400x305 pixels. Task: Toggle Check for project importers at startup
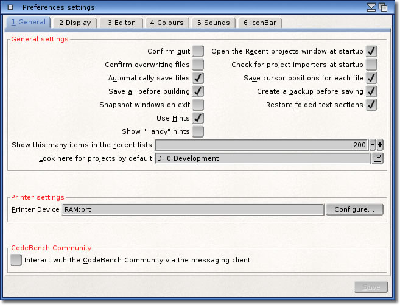(371, 65)
